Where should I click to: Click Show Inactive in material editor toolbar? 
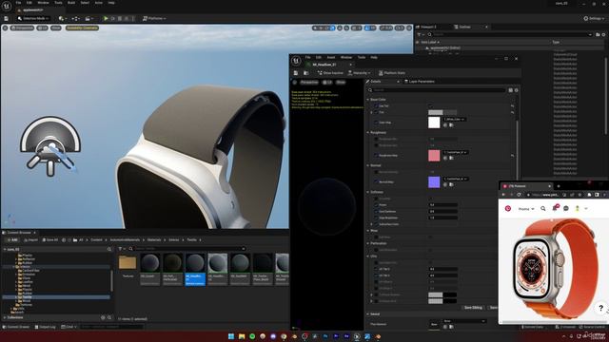point(330,73)
